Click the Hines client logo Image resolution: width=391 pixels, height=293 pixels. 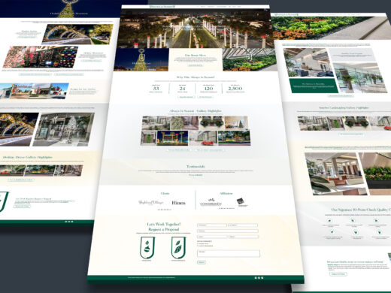coord(178,203)
